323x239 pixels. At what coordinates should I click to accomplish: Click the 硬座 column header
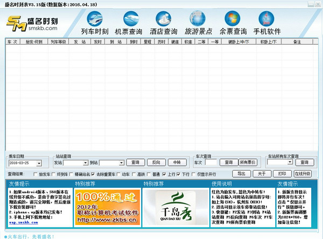click(x=175, y=42)
